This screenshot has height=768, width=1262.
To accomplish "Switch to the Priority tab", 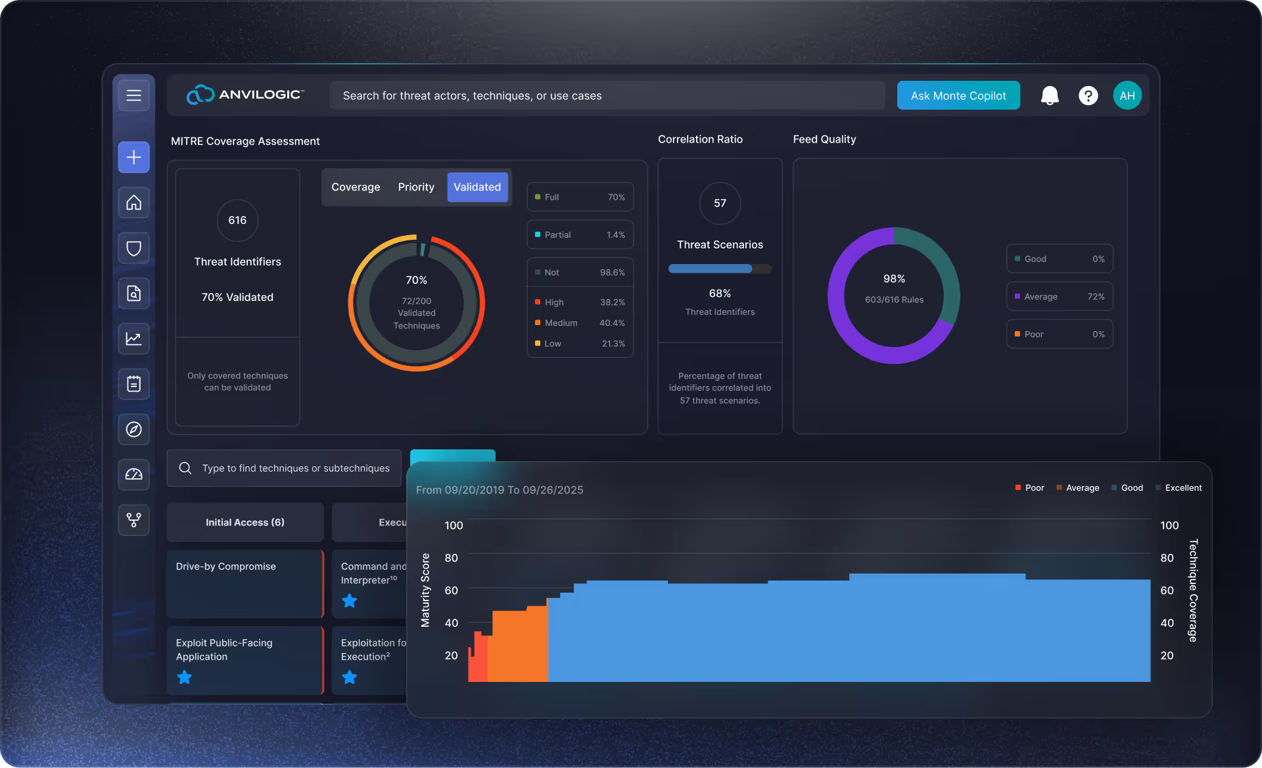I will (x=416, y=187).
